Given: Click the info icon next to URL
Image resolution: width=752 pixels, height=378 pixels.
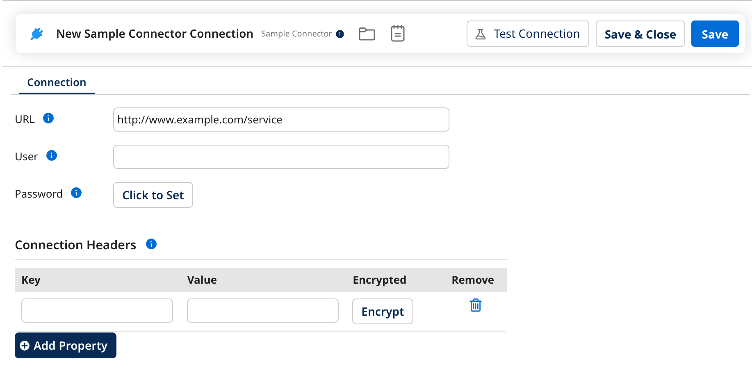Looking at the screenshot, I should pos(48,118).
